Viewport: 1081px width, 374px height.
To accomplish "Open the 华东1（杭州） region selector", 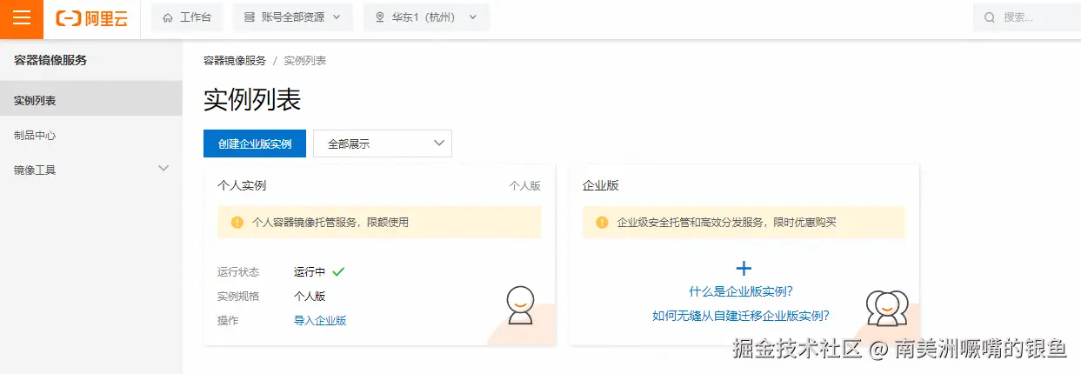I will [x=426, y=17].
